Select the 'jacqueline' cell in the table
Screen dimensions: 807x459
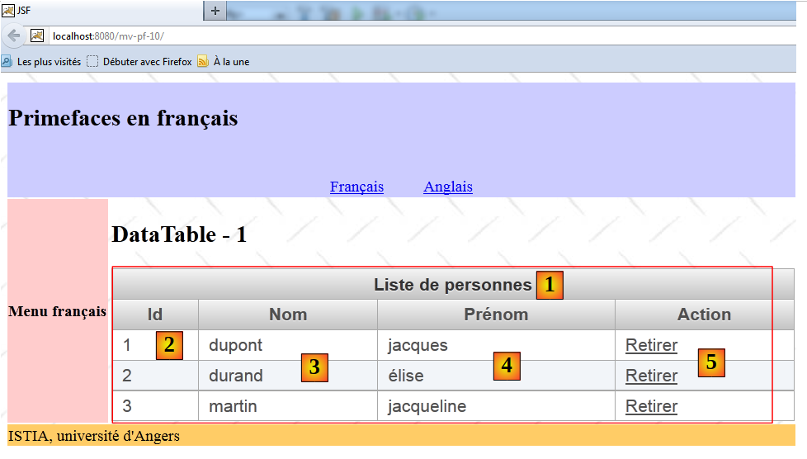point(427,406)
